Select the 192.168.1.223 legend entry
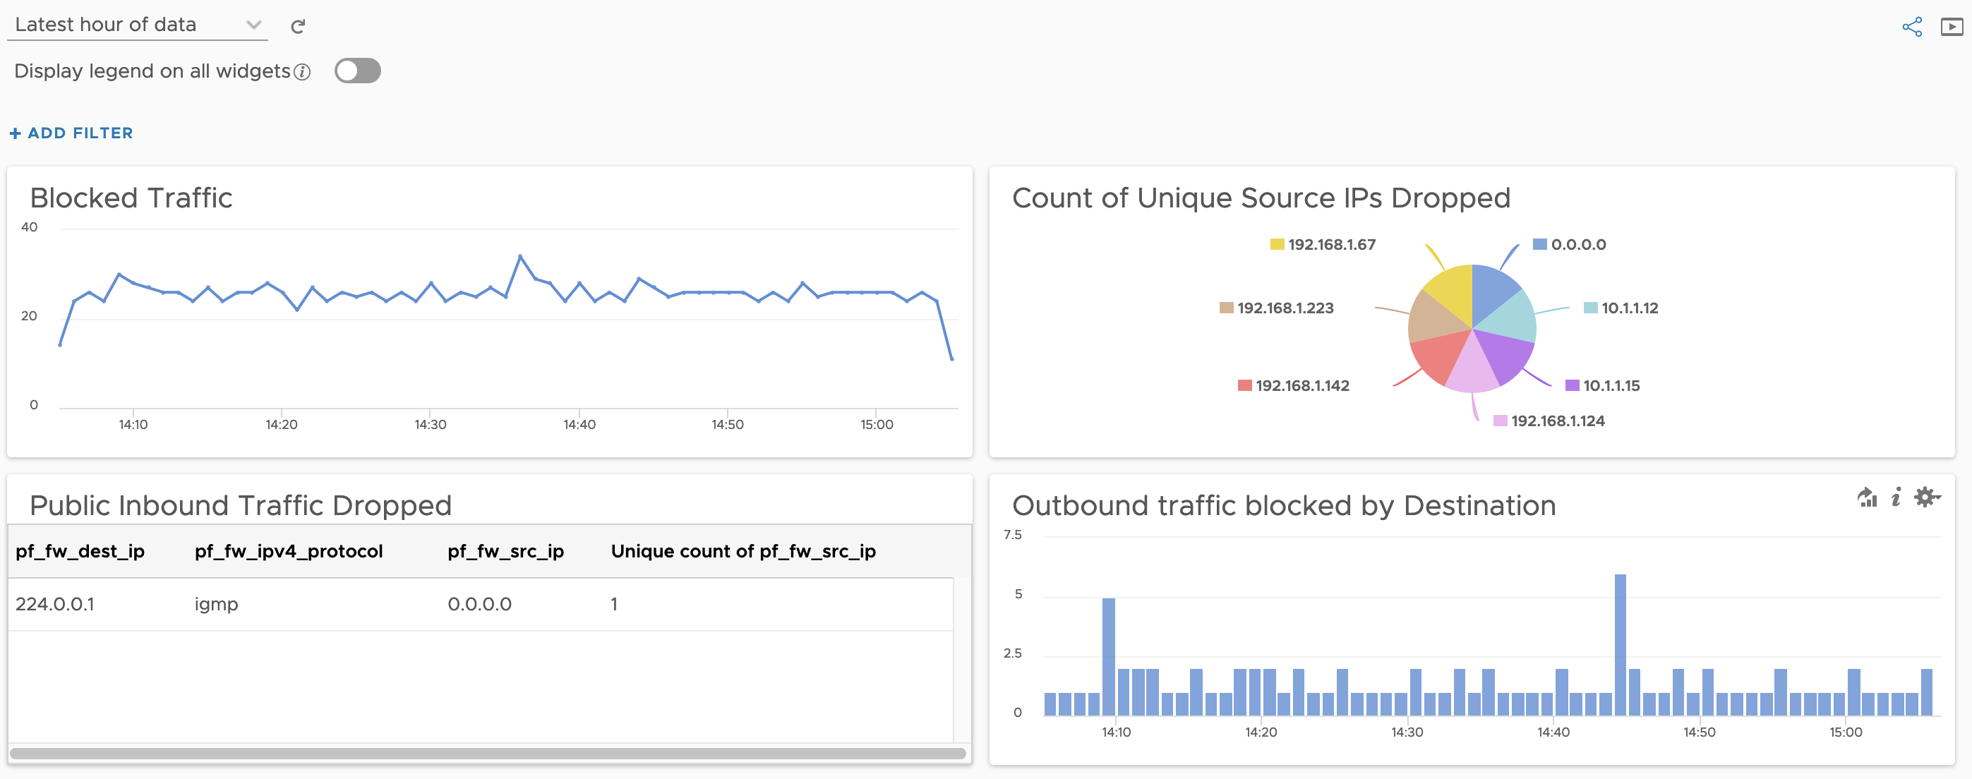Screen dimensions: 1972x779 pos(1276,308)
